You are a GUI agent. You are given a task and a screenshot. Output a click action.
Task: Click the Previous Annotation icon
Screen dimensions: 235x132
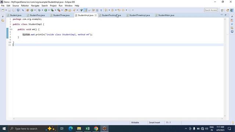pyautogui.click(x=113, y=10)
